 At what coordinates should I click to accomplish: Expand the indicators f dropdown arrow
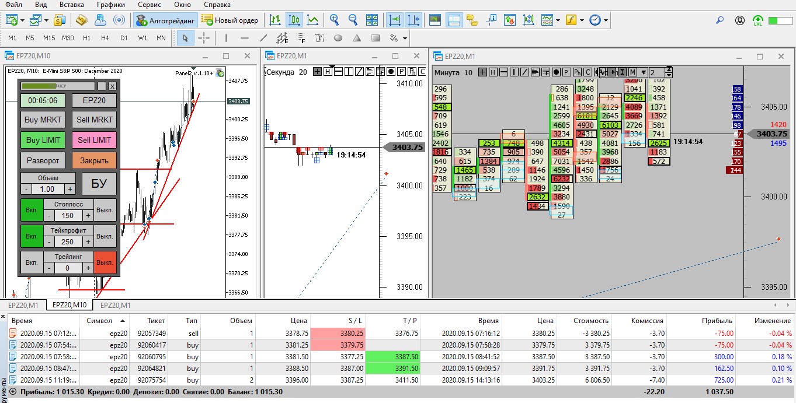(581, 20)
